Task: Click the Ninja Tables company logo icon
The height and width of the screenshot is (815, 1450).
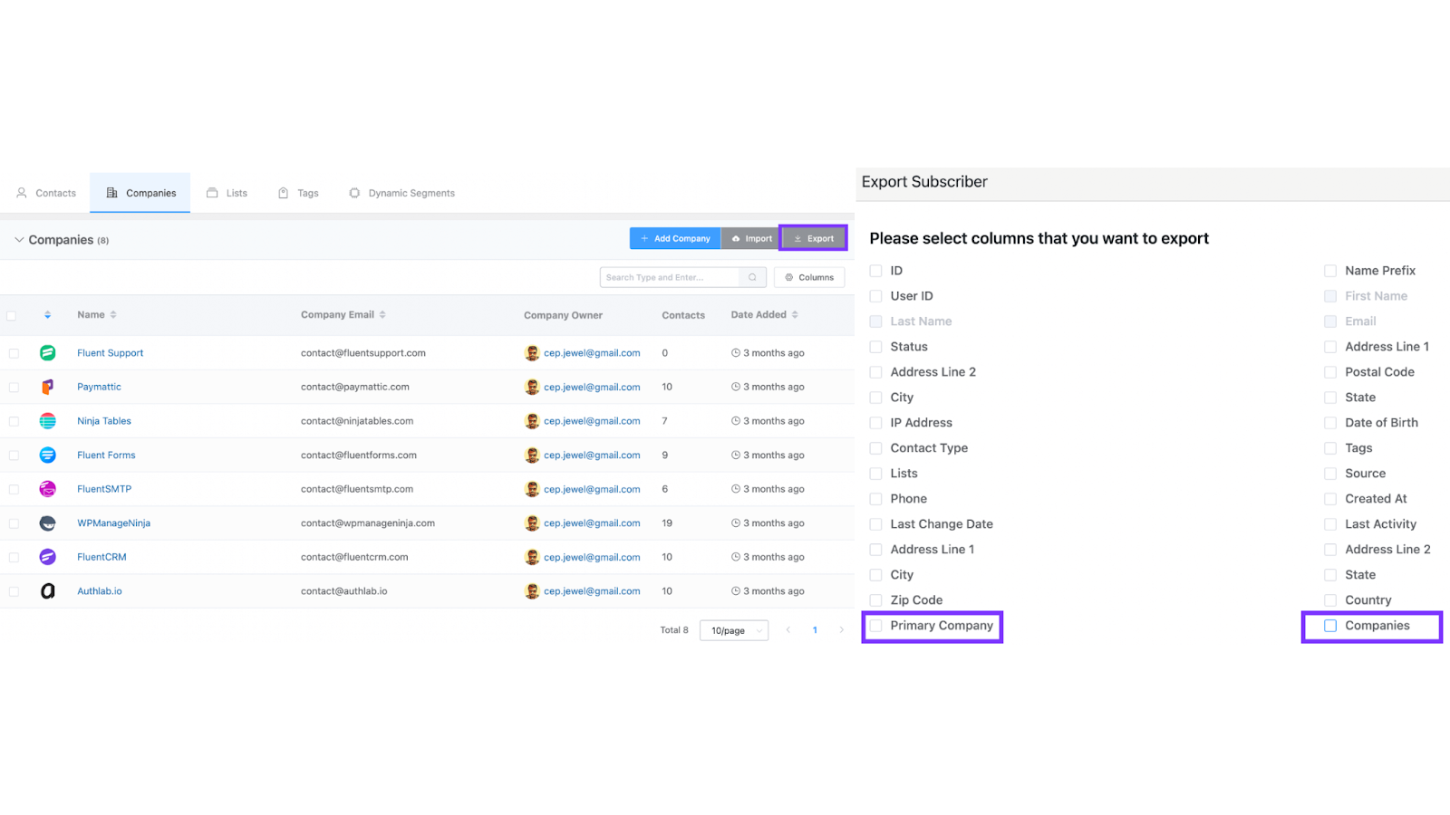Action: click(x=48, y=421)
